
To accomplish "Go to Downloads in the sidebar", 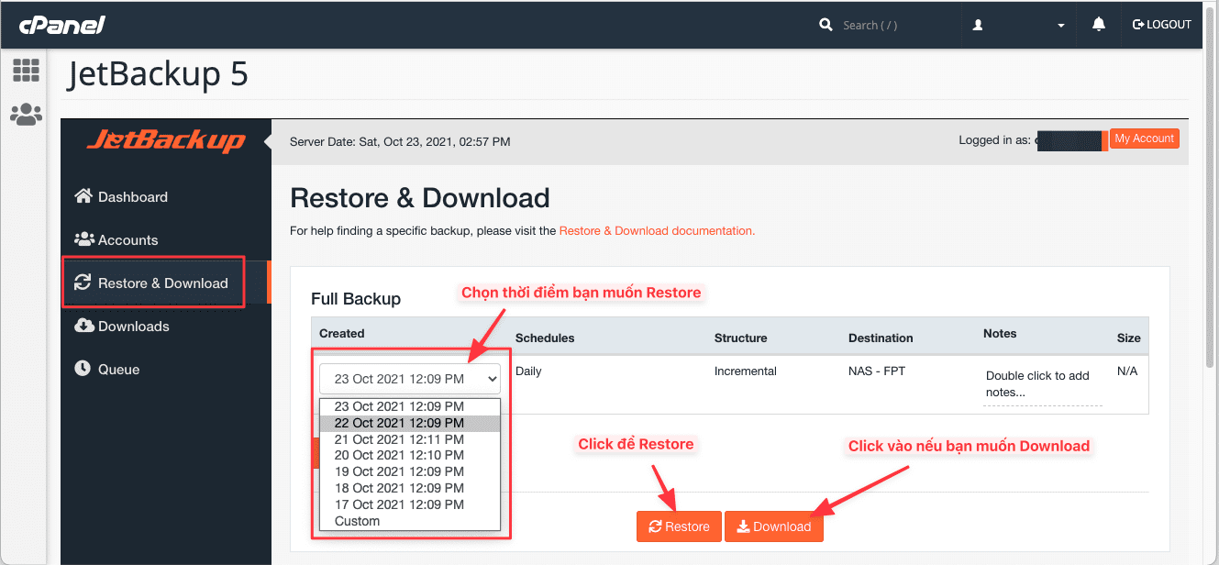I will (133, 327).
